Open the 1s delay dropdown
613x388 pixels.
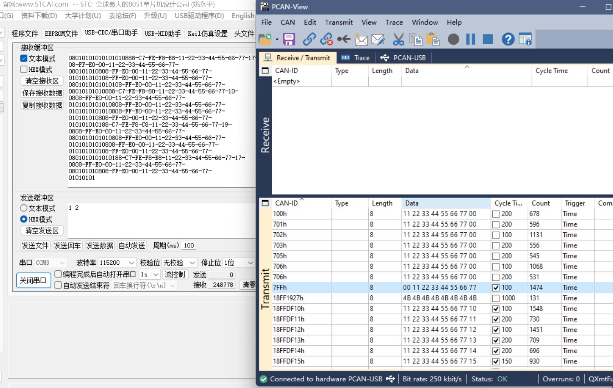tap(149, 275)
